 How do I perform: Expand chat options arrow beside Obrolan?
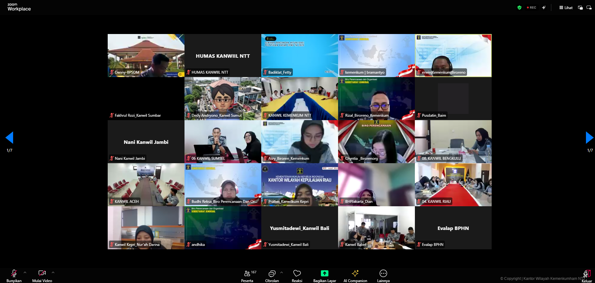tap(282, 272)
